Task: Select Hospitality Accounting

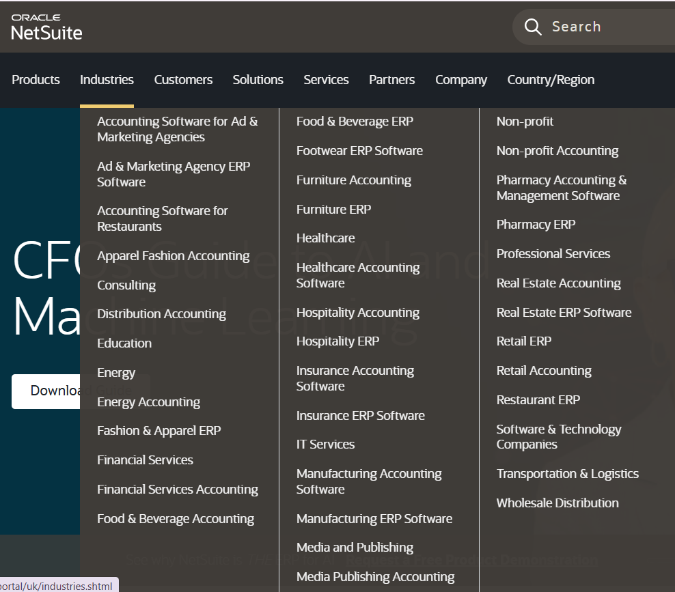Action: [x=358, y=313]
